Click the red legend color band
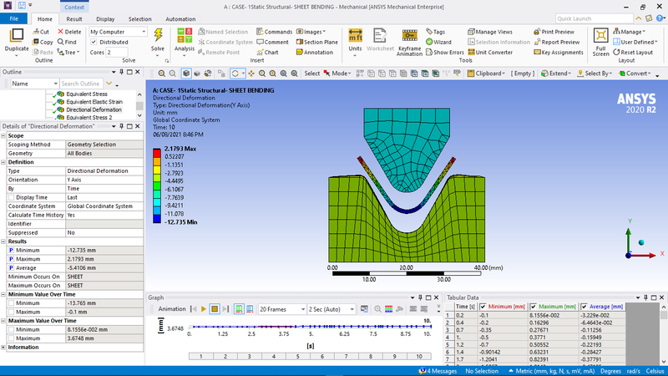Image resolution: width=668 pixels, height=376 pixels. (157, 153)
